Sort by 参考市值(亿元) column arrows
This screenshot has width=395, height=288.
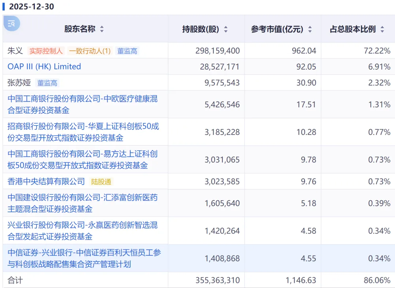pos(310,29)
